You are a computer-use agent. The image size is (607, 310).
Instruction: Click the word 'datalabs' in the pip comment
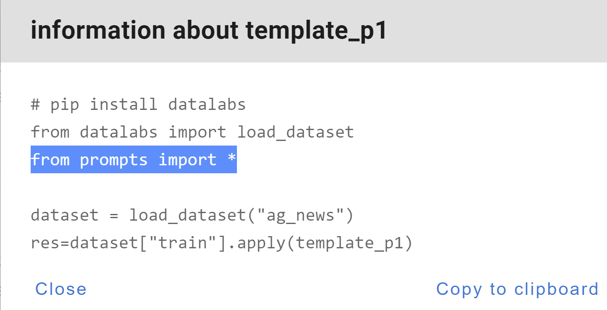point(207,104)
